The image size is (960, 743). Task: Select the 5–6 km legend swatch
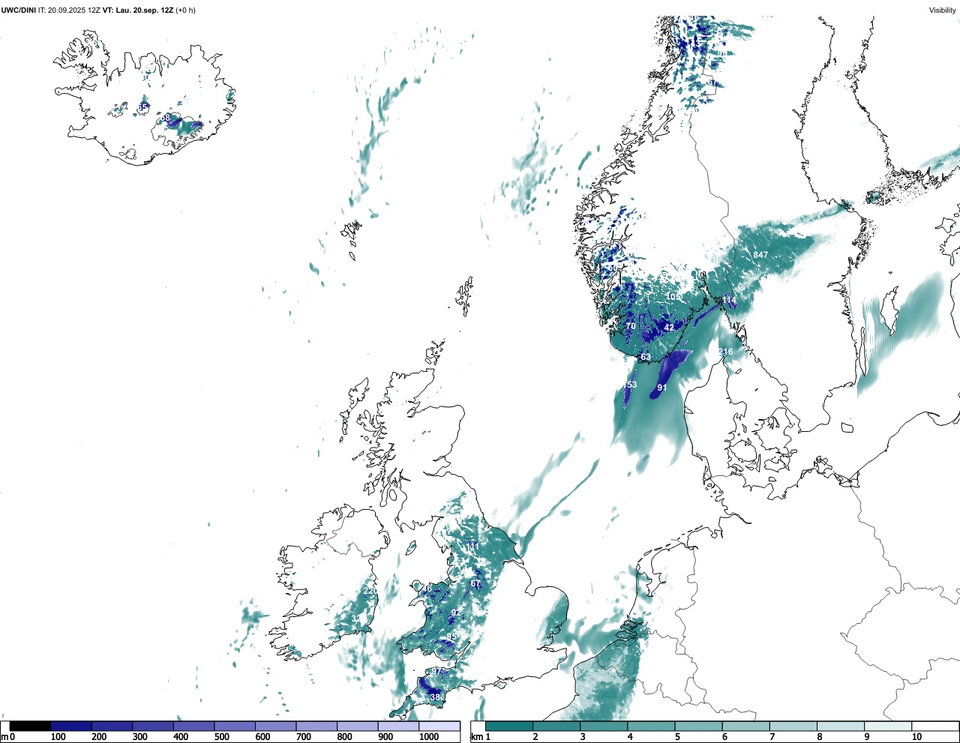click(x=698, y=726)
